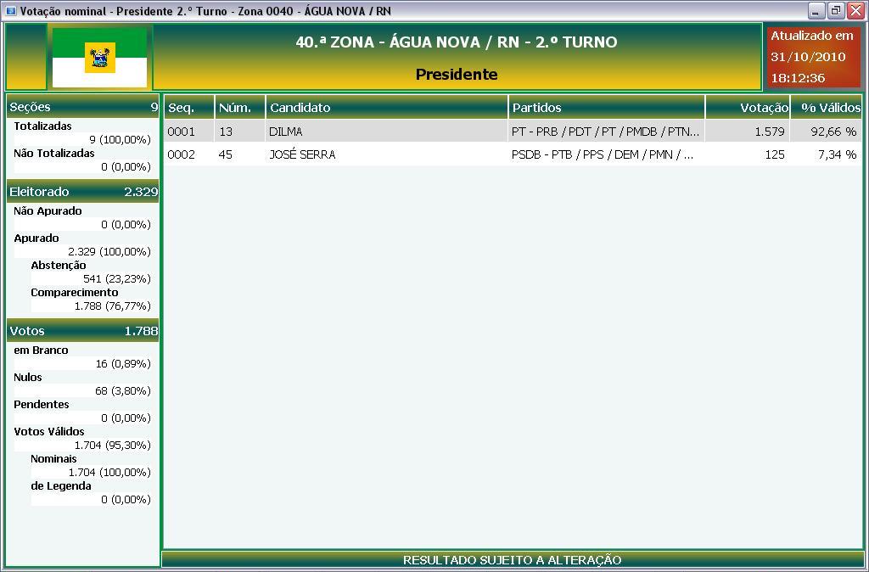869x572 pixels.
Task: Click the Nulos label
Action: (28, 377)
